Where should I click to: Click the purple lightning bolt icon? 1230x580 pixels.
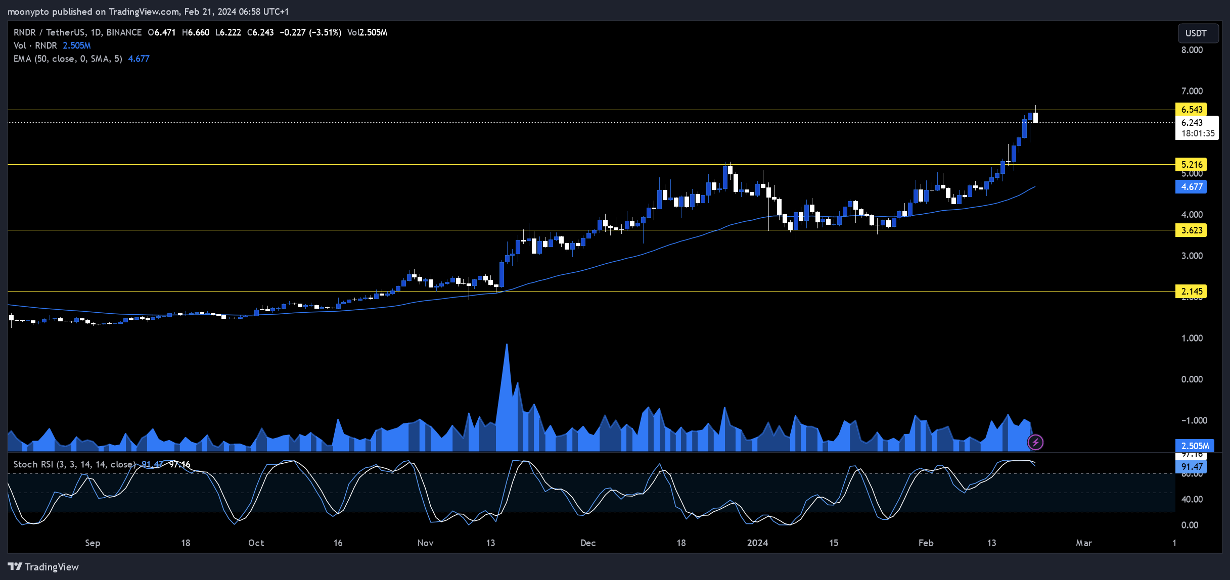(1035, 443)
